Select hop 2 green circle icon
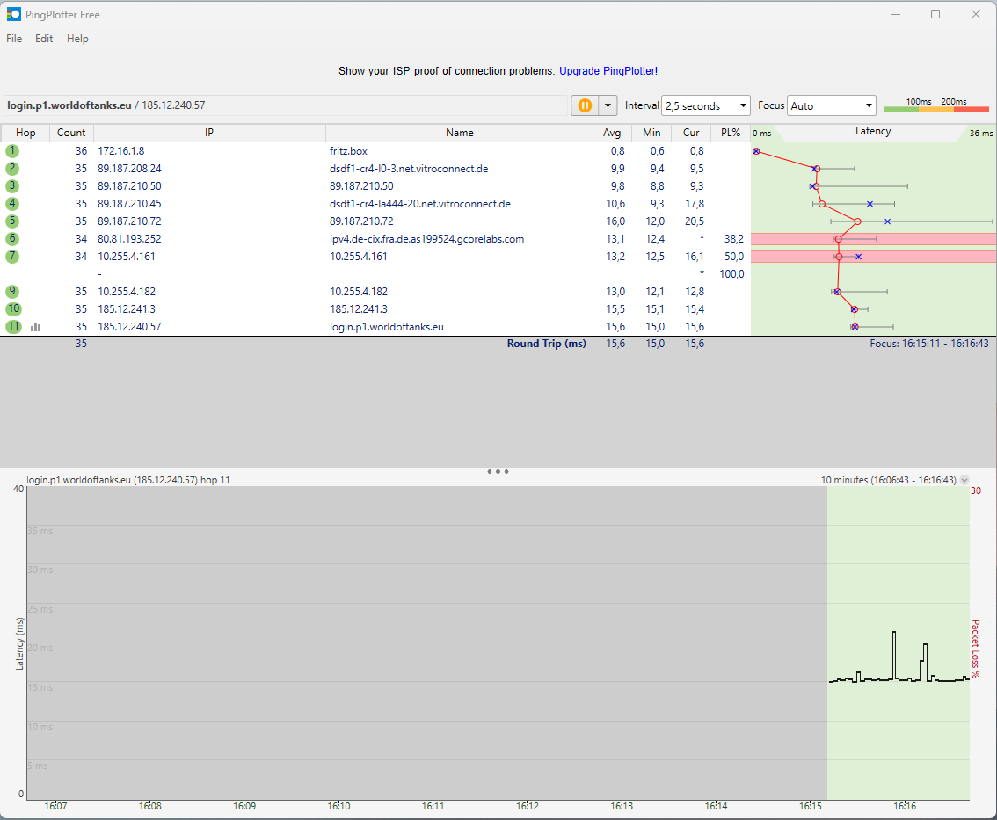The image size is (997, 820). click(12, 169)
